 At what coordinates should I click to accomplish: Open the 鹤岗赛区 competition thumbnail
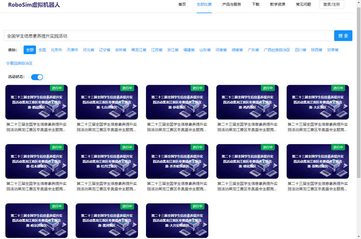tap(36, 102)
